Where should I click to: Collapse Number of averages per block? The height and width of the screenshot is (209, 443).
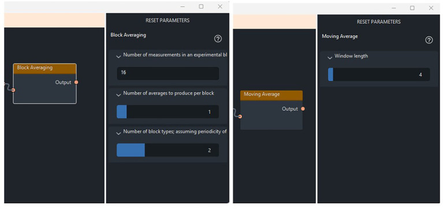point(118,95)
